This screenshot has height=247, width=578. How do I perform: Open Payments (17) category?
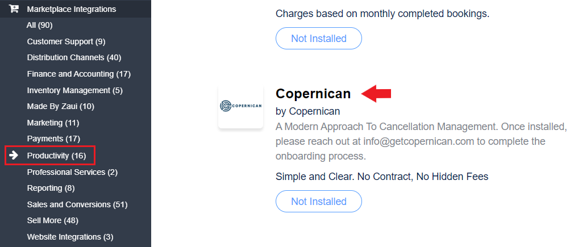tap(53, 139)
